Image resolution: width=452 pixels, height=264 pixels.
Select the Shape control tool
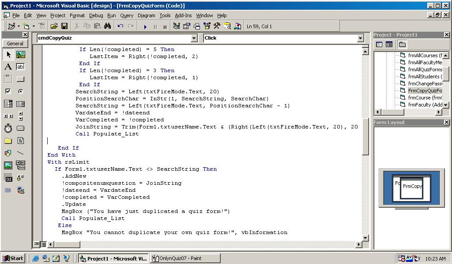8,153
